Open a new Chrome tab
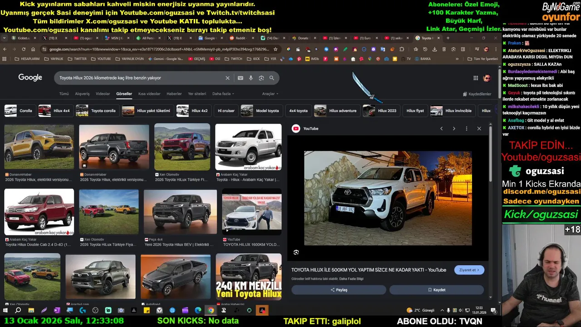Image resolution: width=581 pixels, height=327 pixels. click(x=448, y=38)
